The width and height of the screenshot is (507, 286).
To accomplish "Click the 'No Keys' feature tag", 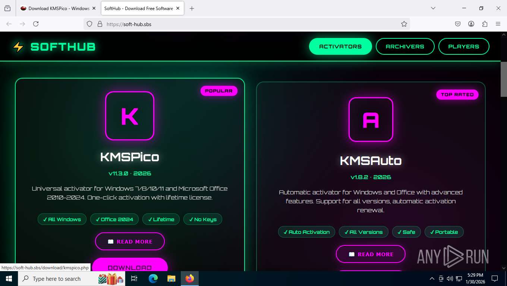I will tap(203, 219).
